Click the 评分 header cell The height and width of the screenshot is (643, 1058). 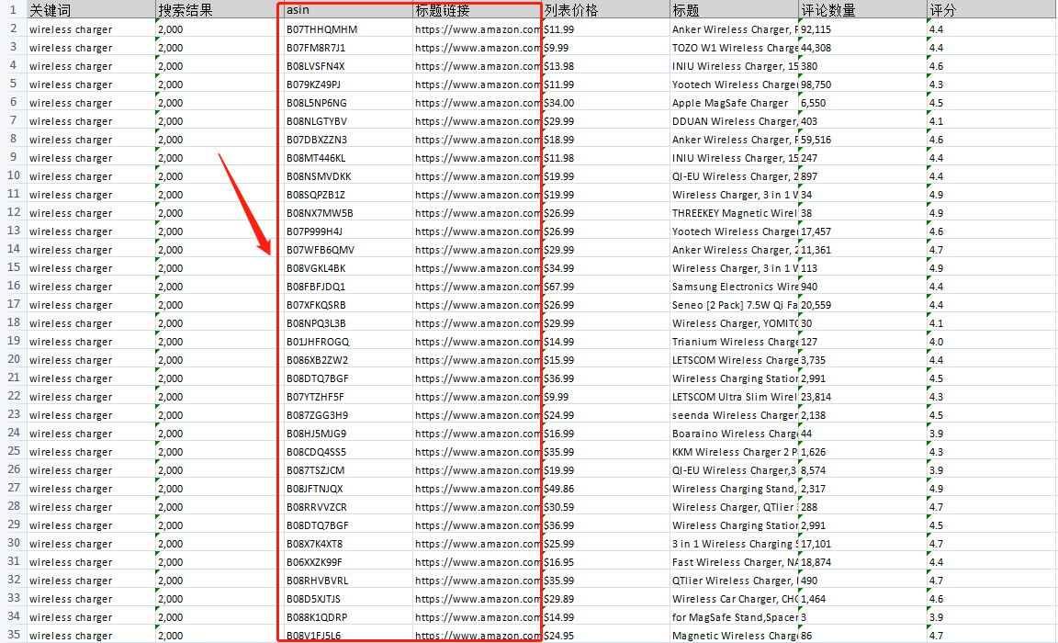[x=990, y=11]
